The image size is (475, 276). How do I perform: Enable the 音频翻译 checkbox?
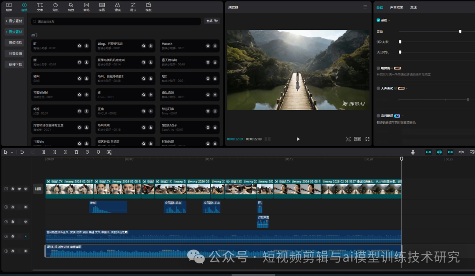point(378,116)
